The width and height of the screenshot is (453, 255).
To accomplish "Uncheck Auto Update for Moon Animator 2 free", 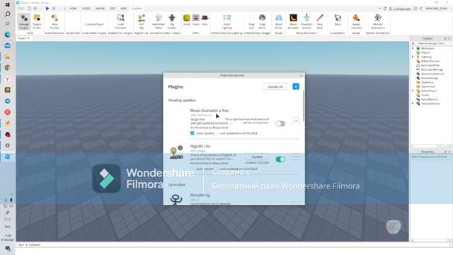I will pyautogui.click(x=192, y=133).
